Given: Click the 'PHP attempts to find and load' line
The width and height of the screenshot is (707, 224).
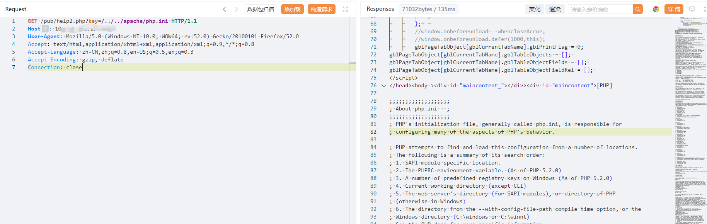Looking at the screenshot, I should click(513, 148).
